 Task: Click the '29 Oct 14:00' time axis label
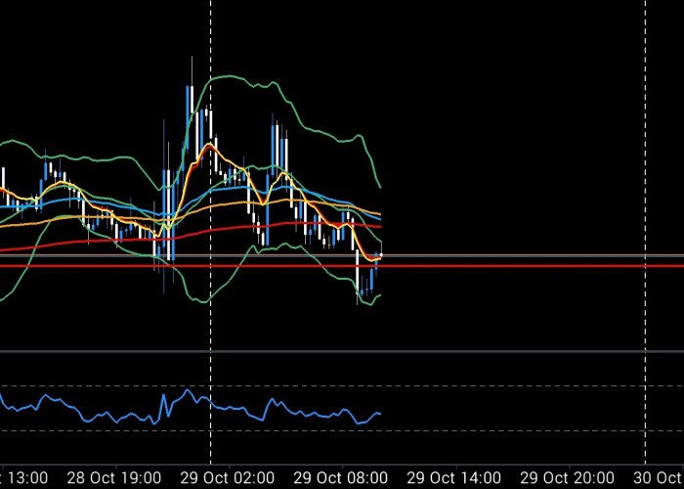pos(453,478)
